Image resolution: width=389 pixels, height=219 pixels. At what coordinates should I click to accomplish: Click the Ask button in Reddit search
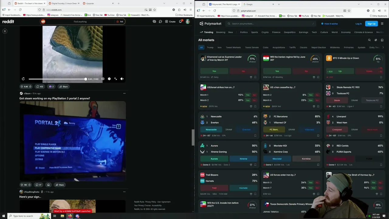click(120, 22)
